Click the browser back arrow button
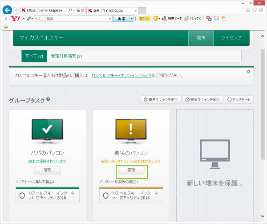This screenshot has width=267, height=224. [7, 10]
